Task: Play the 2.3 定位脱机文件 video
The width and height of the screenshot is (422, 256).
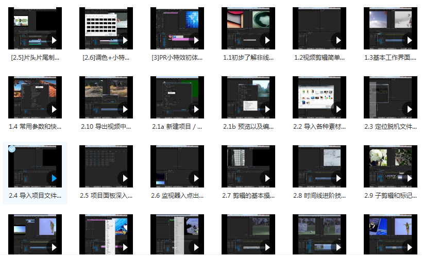Action: (409, 109)
